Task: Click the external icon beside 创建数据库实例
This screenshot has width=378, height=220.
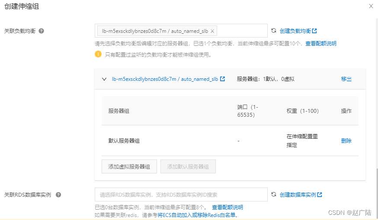Action: [320, 194]
